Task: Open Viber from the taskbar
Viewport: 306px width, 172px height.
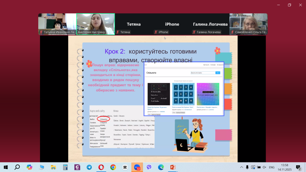Action: [149, 167]
